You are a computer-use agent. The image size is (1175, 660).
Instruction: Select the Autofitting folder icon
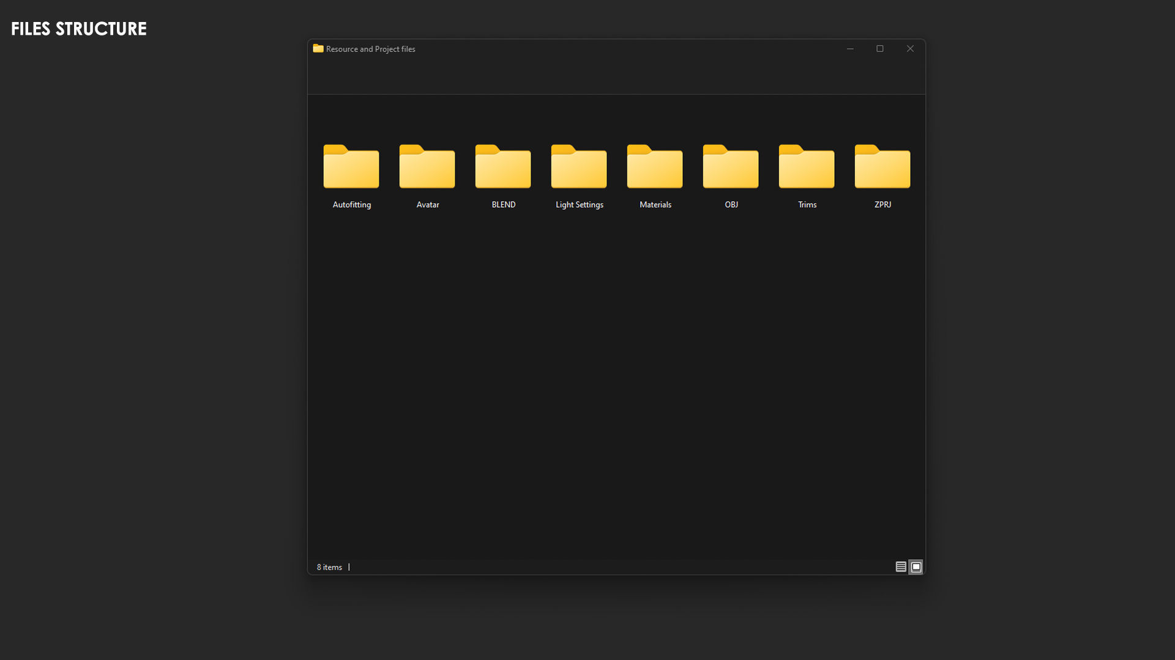[351, 167]
